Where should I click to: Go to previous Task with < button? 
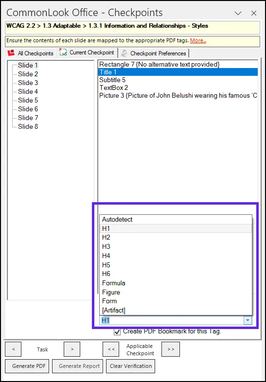13,349
